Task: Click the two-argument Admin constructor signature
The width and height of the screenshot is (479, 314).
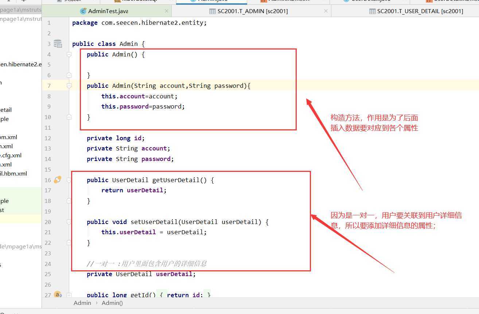Action: 168,86
